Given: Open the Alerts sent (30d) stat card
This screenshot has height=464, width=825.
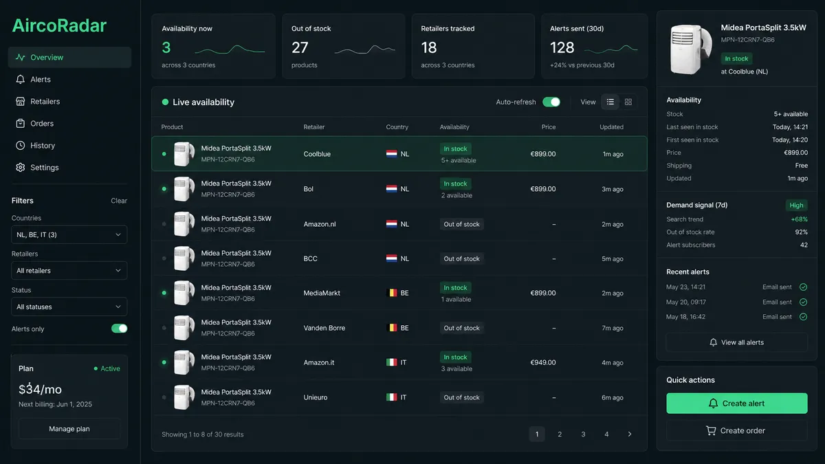Looking at the screenshot, I should pyautogui.click(x=594, y=46).
